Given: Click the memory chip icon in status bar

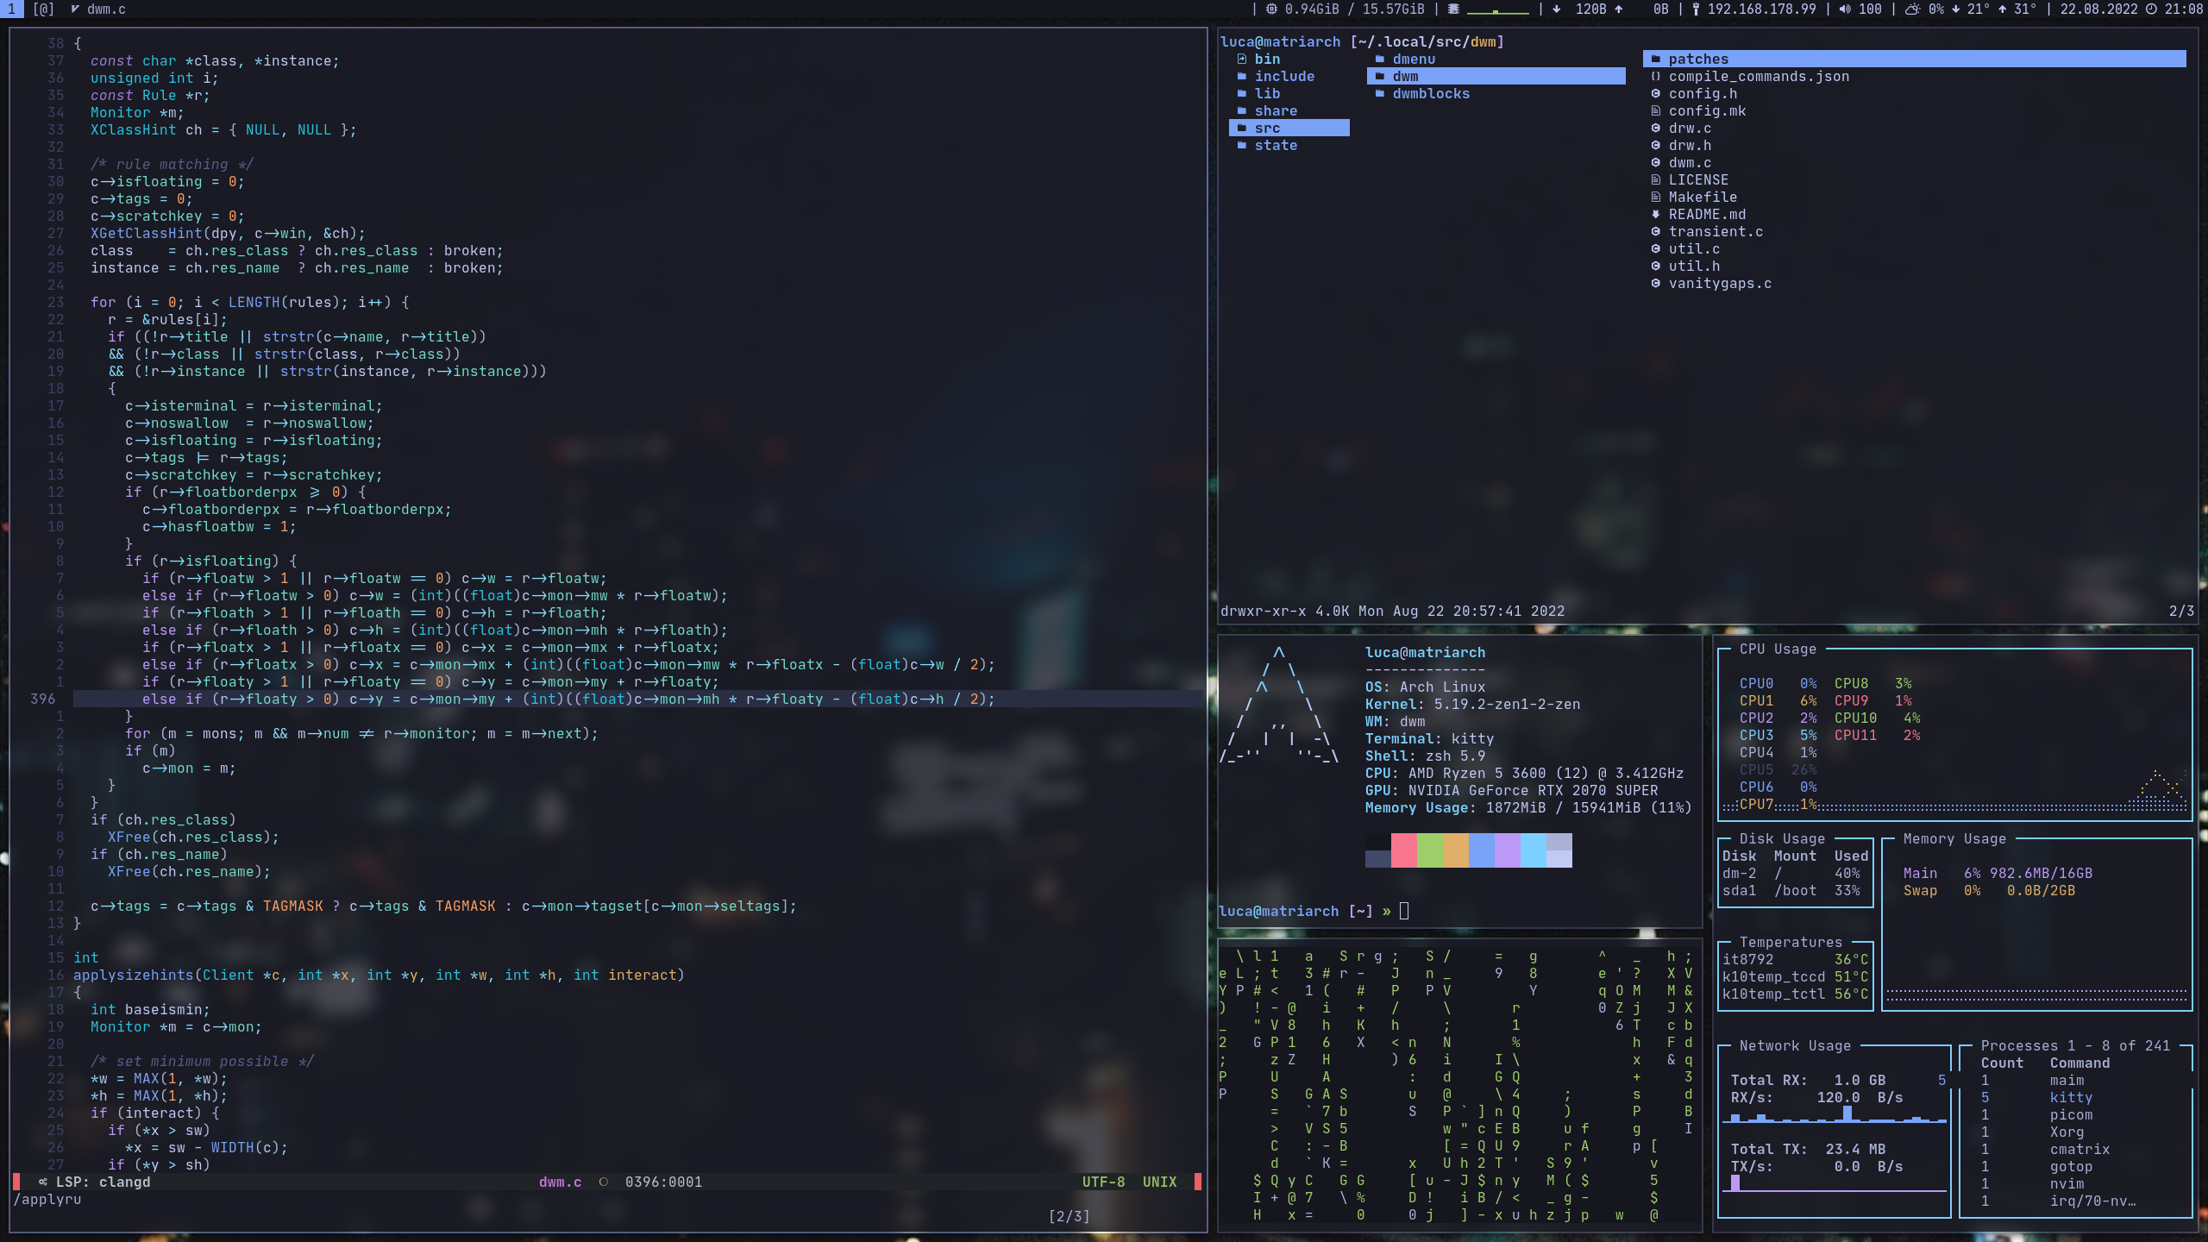Looking at the screenshot, I should tap(1271, 9).
